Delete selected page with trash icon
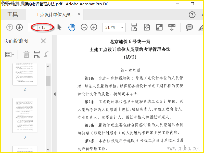Screen dimensions: 204x153 [26, 54]
